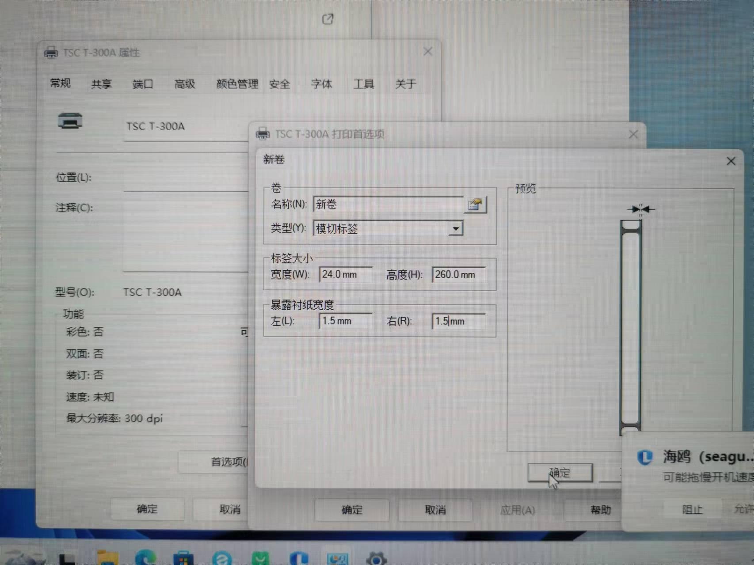This screenshot has width=754, height=565.
Task: Switch to the 工具 tab
Action: pyautogui.click(x=364, y=84)
